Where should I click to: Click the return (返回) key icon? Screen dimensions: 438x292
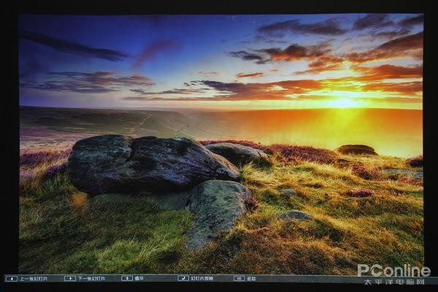pos(239,278)
